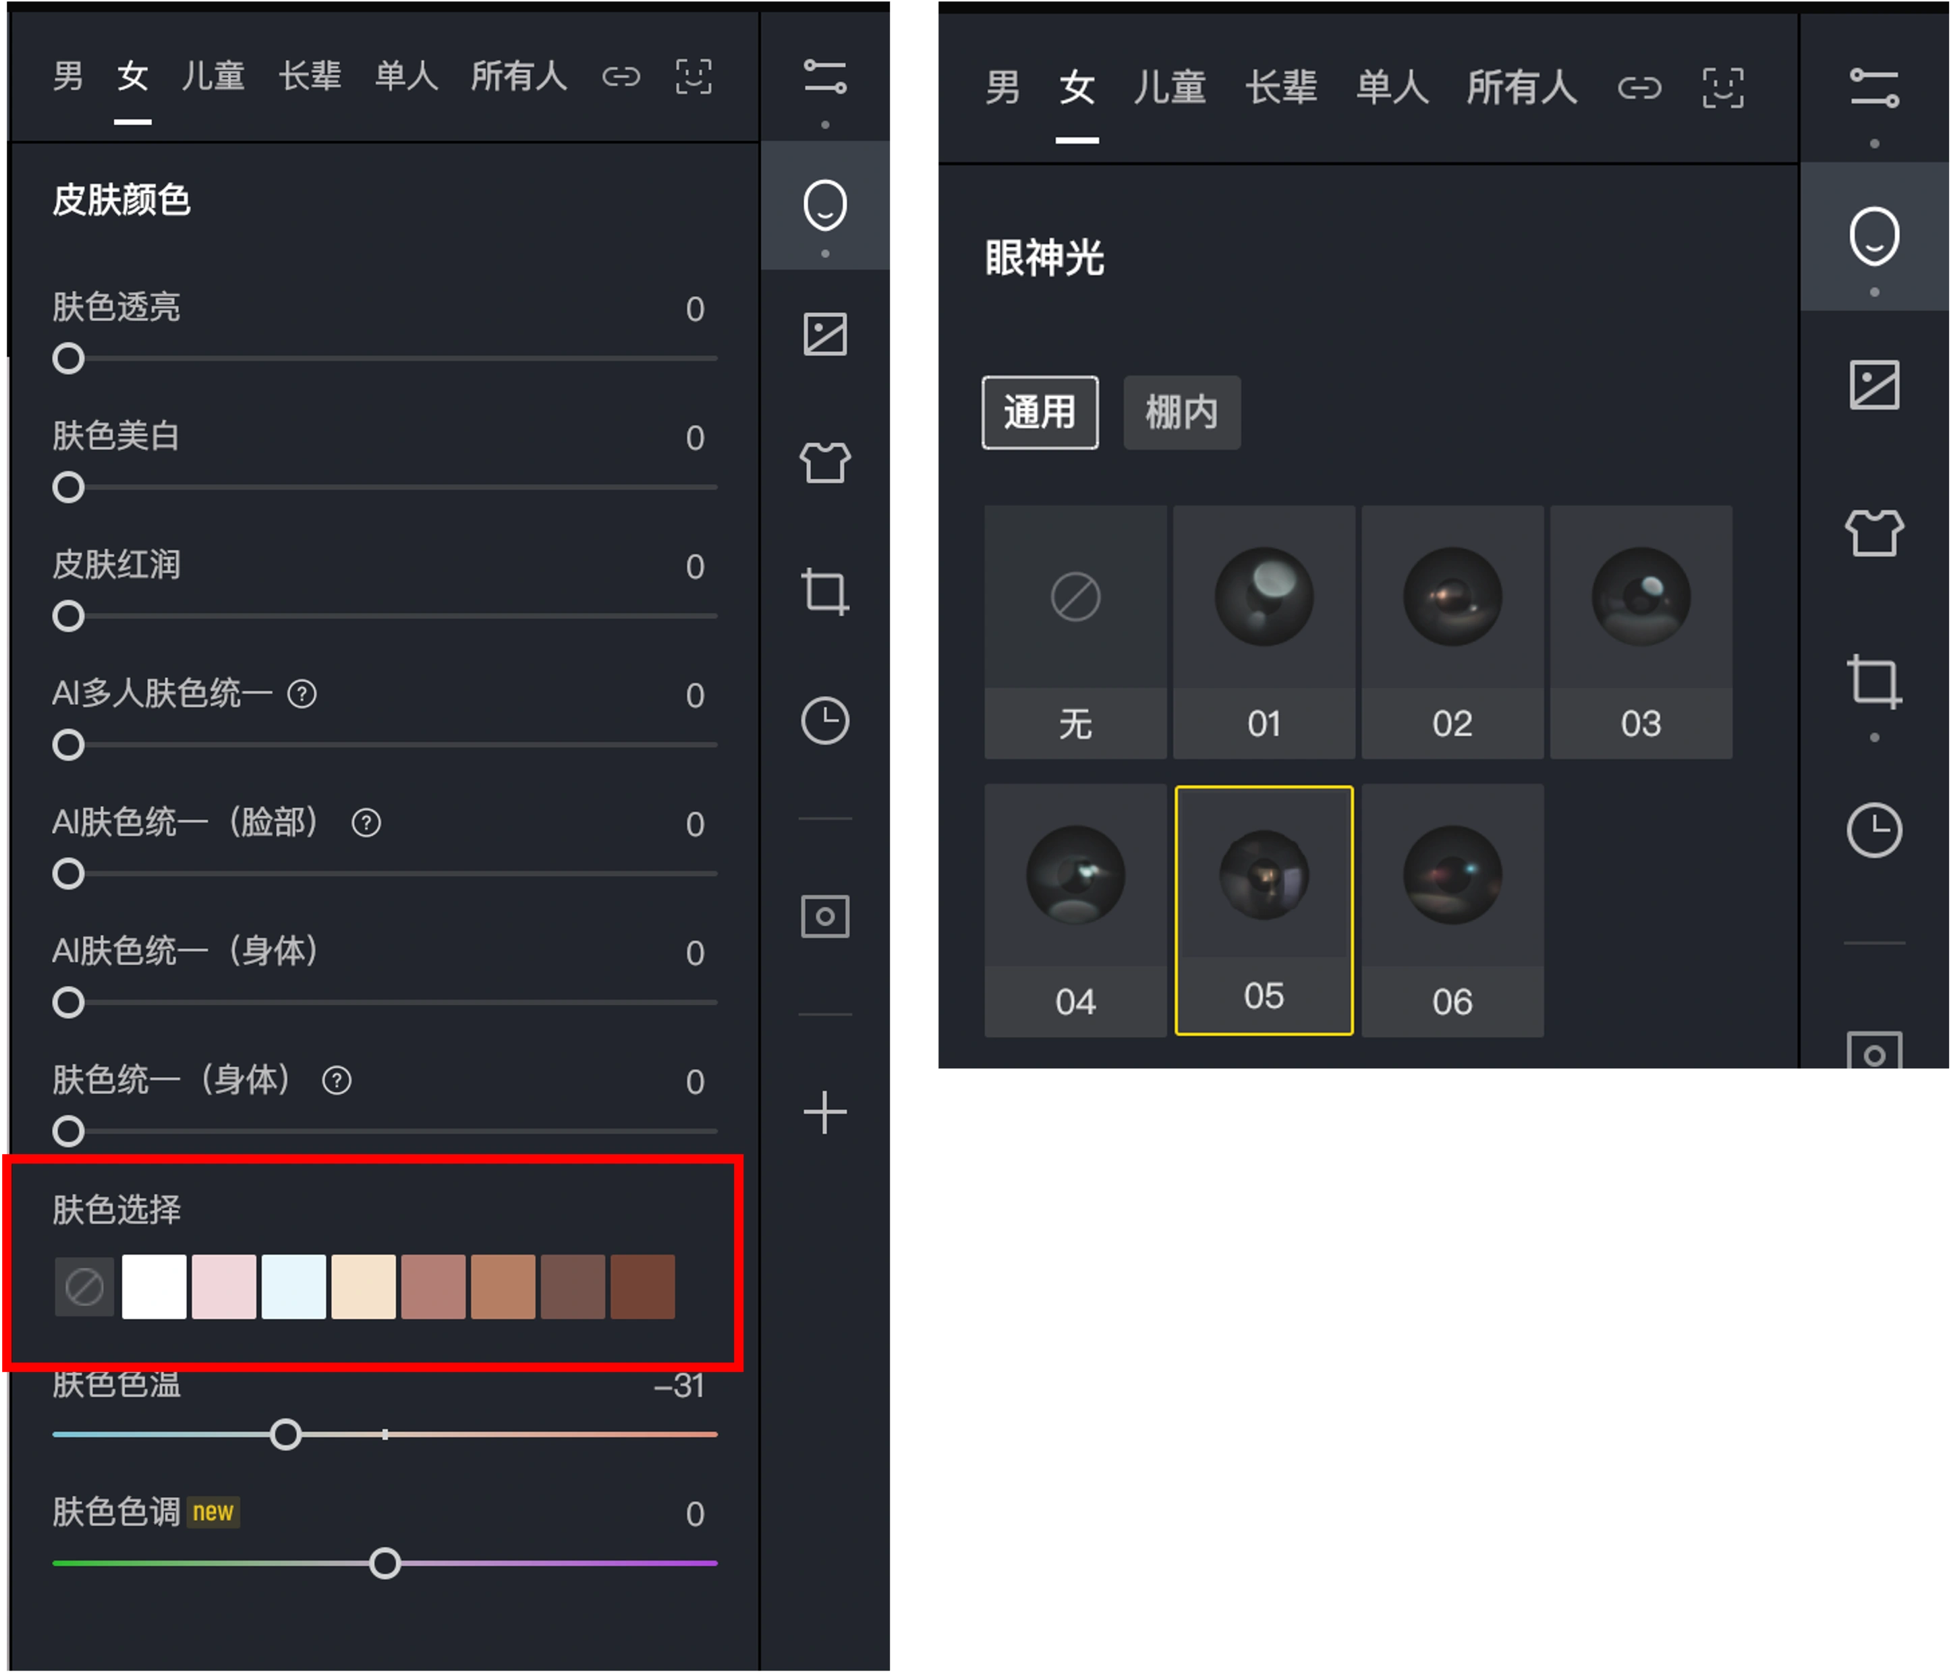This screenshot has width=1951, height=1672.
Task: Select the 通用 eye light category
Action: (1040, 412)
